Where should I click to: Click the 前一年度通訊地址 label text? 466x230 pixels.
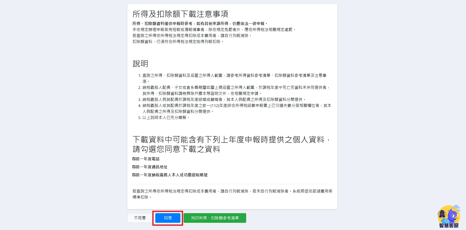click(152, 167)
